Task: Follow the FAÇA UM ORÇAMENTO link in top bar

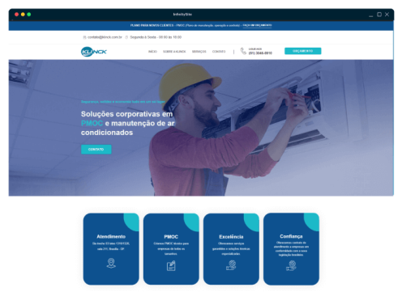Action: 257,25
